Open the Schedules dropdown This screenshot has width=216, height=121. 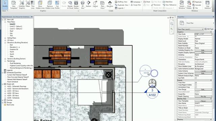point(136,2)
